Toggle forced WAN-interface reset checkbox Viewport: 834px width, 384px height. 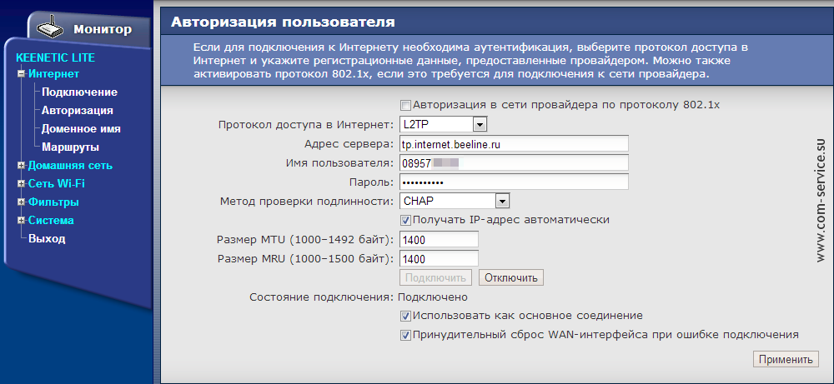[406, 335]
